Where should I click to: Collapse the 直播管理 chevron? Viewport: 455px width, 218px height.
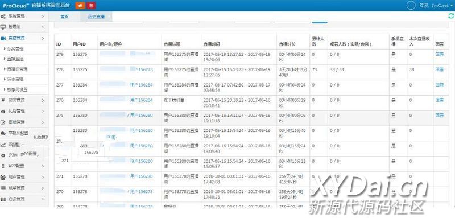click(43, 38)
